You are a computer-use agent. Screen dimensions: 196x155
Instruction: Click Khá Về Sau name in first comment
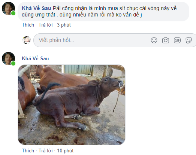(36, 8)
